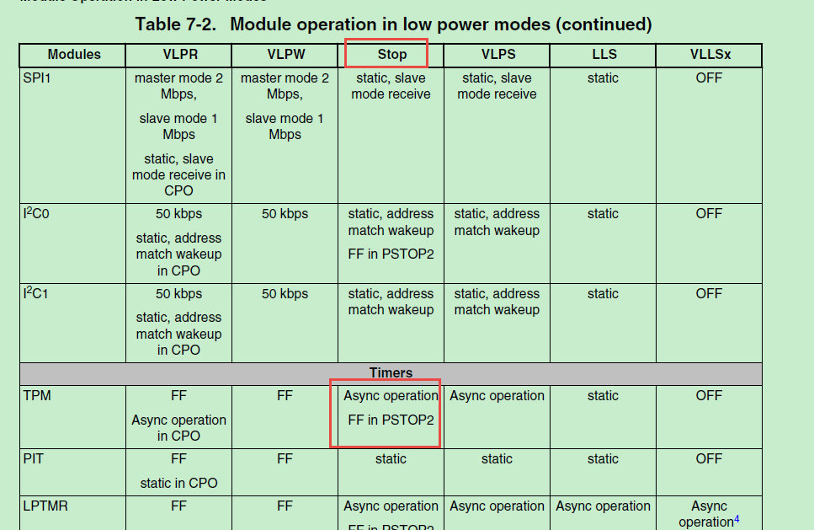The height and width of the screenshot is (530, 814).
Task: Select 'master mode 2 Mbps,' in SPI1 VLPR cell
Action: pos(178,86)
